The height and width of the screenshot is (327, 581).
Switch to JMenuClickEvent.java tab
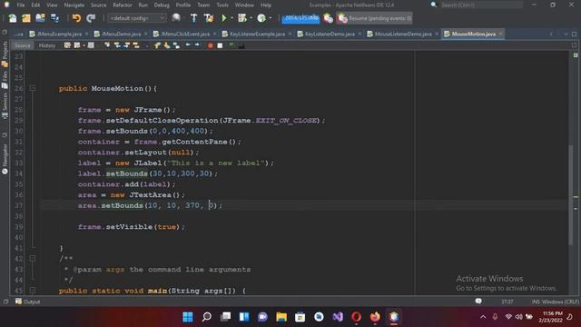pyautogui.click(x=185, y=34)
